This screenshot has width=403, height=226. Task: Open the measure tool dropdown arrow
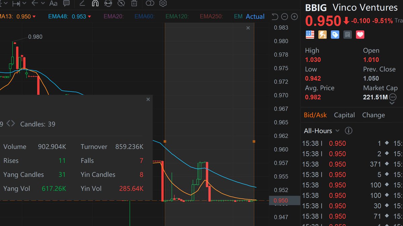24,3
